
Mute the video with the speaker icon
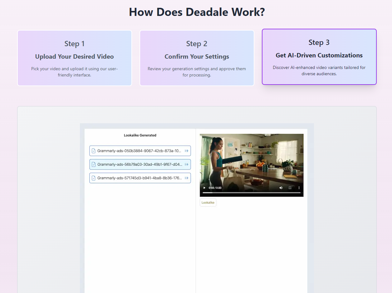(281, 188)
